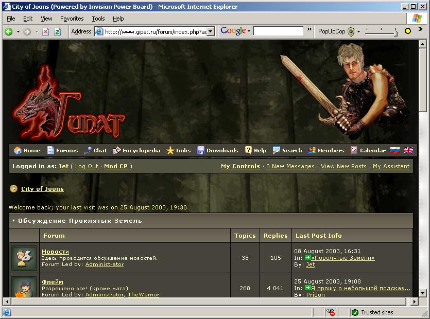The width and height of the screenshot is (430, 319).
Task: Open the Encyclopedia icon in forum navigation
Action: point(117,150)
